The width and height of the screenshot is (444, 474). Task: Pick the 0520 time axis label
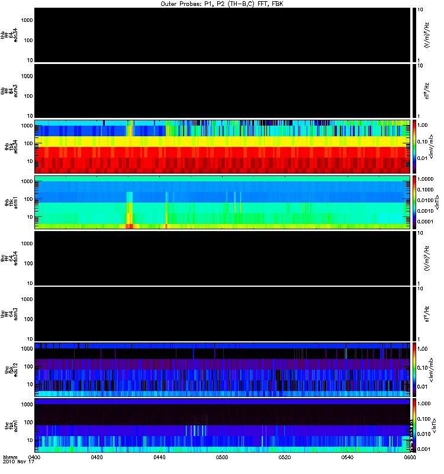(x=285, y=457)
